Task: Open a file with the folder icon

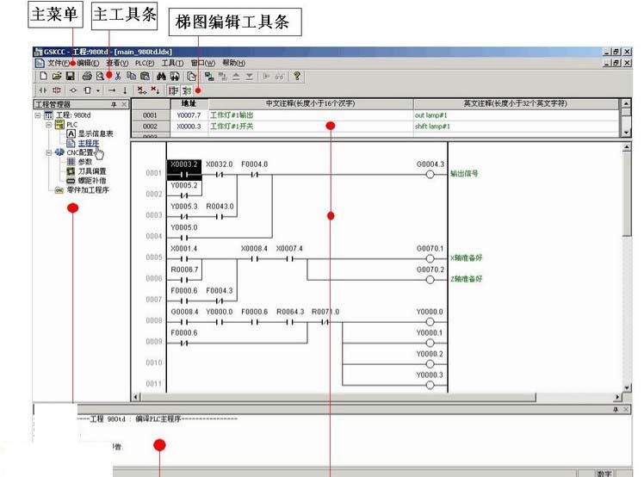Action: point(57,76)
